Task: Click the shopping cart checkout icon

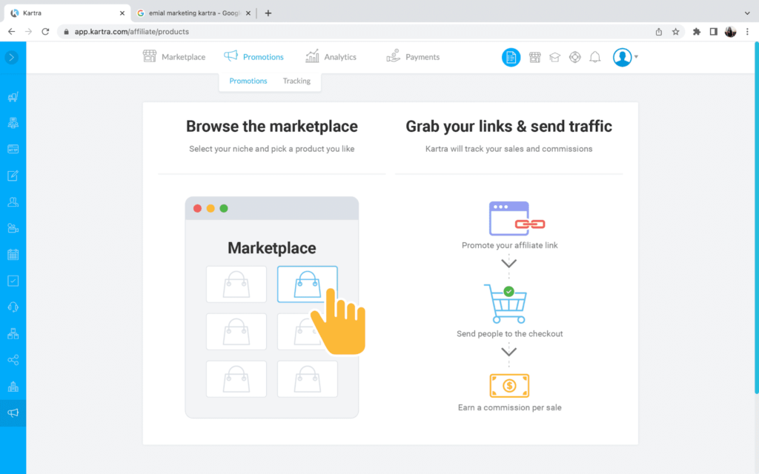Action: tap(506, 304)
